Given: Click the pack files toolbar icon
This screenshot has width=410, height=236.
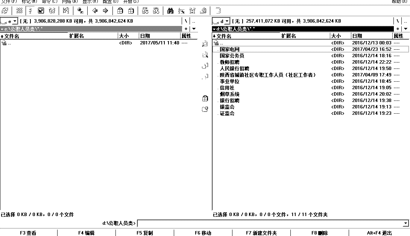Looking at the screenshot, I should click(x=120, y=11).
